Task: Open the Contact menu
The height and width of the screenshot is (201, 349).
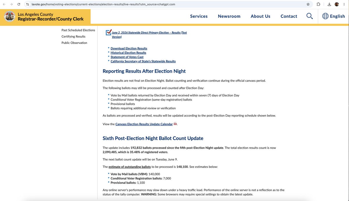Action: pos(289,16)
